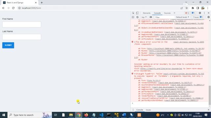211x118 pixels.
Task: Switch to the Elements tab in DevTools
Action: tap(146, 13)
